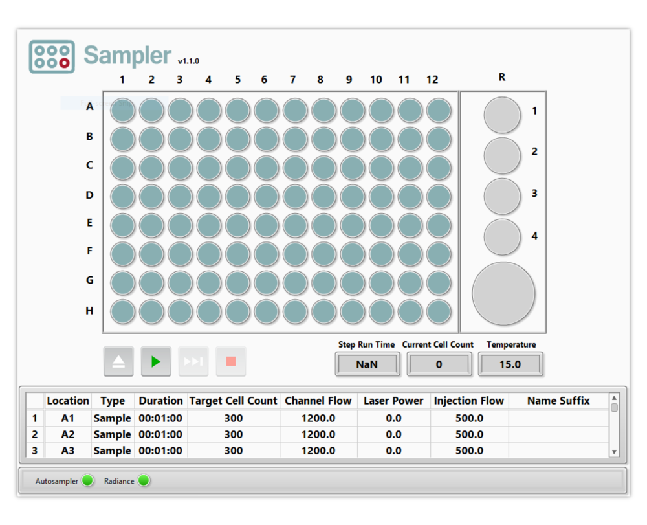Click the Step Run Time display showing NaN
The image size is (647, 525).
pos(367,364)
